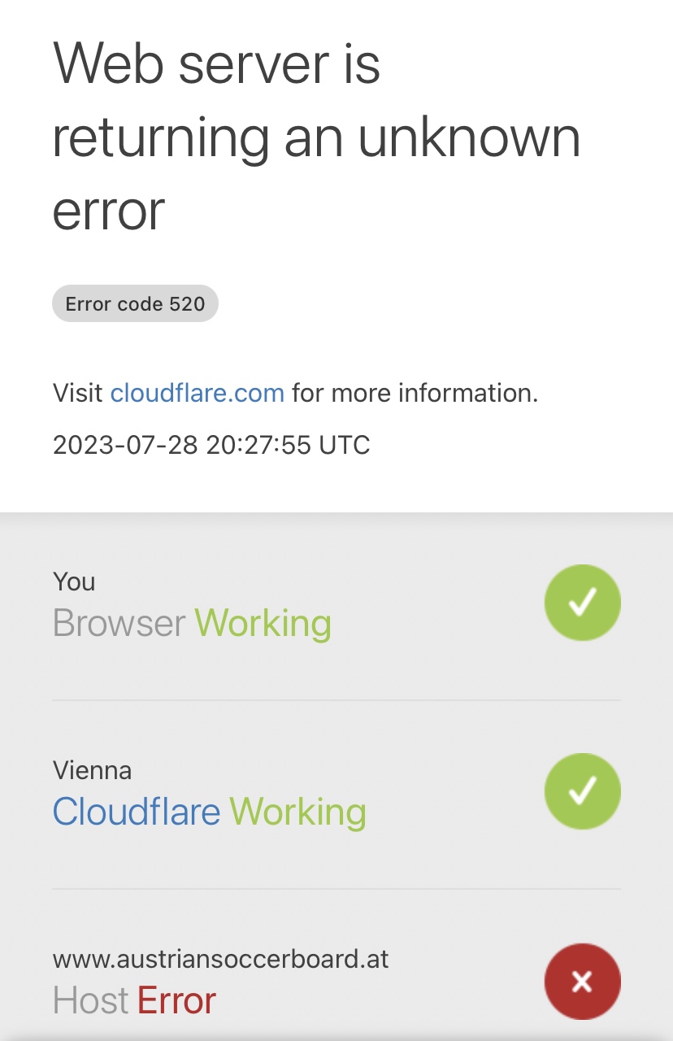
Task: Click green 'Working' next to Cloudflare
Action: pyautogui.click(x=298, y=812)
